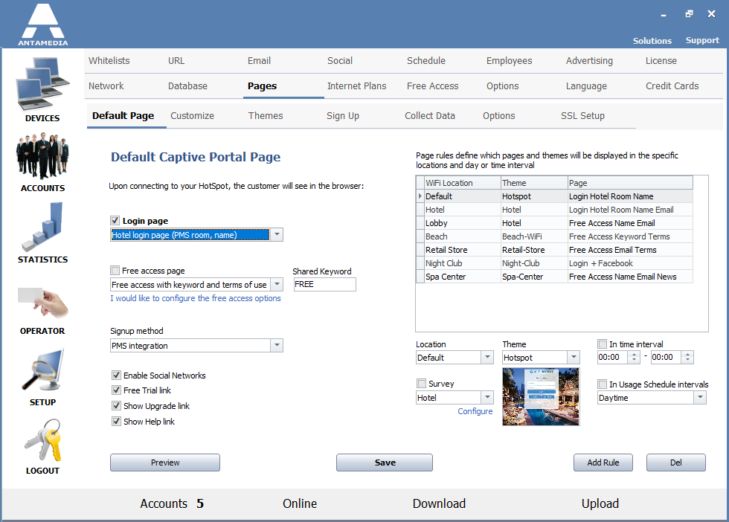Select the Spa Center rule row
729x522 pixels.
coord(555,277)
